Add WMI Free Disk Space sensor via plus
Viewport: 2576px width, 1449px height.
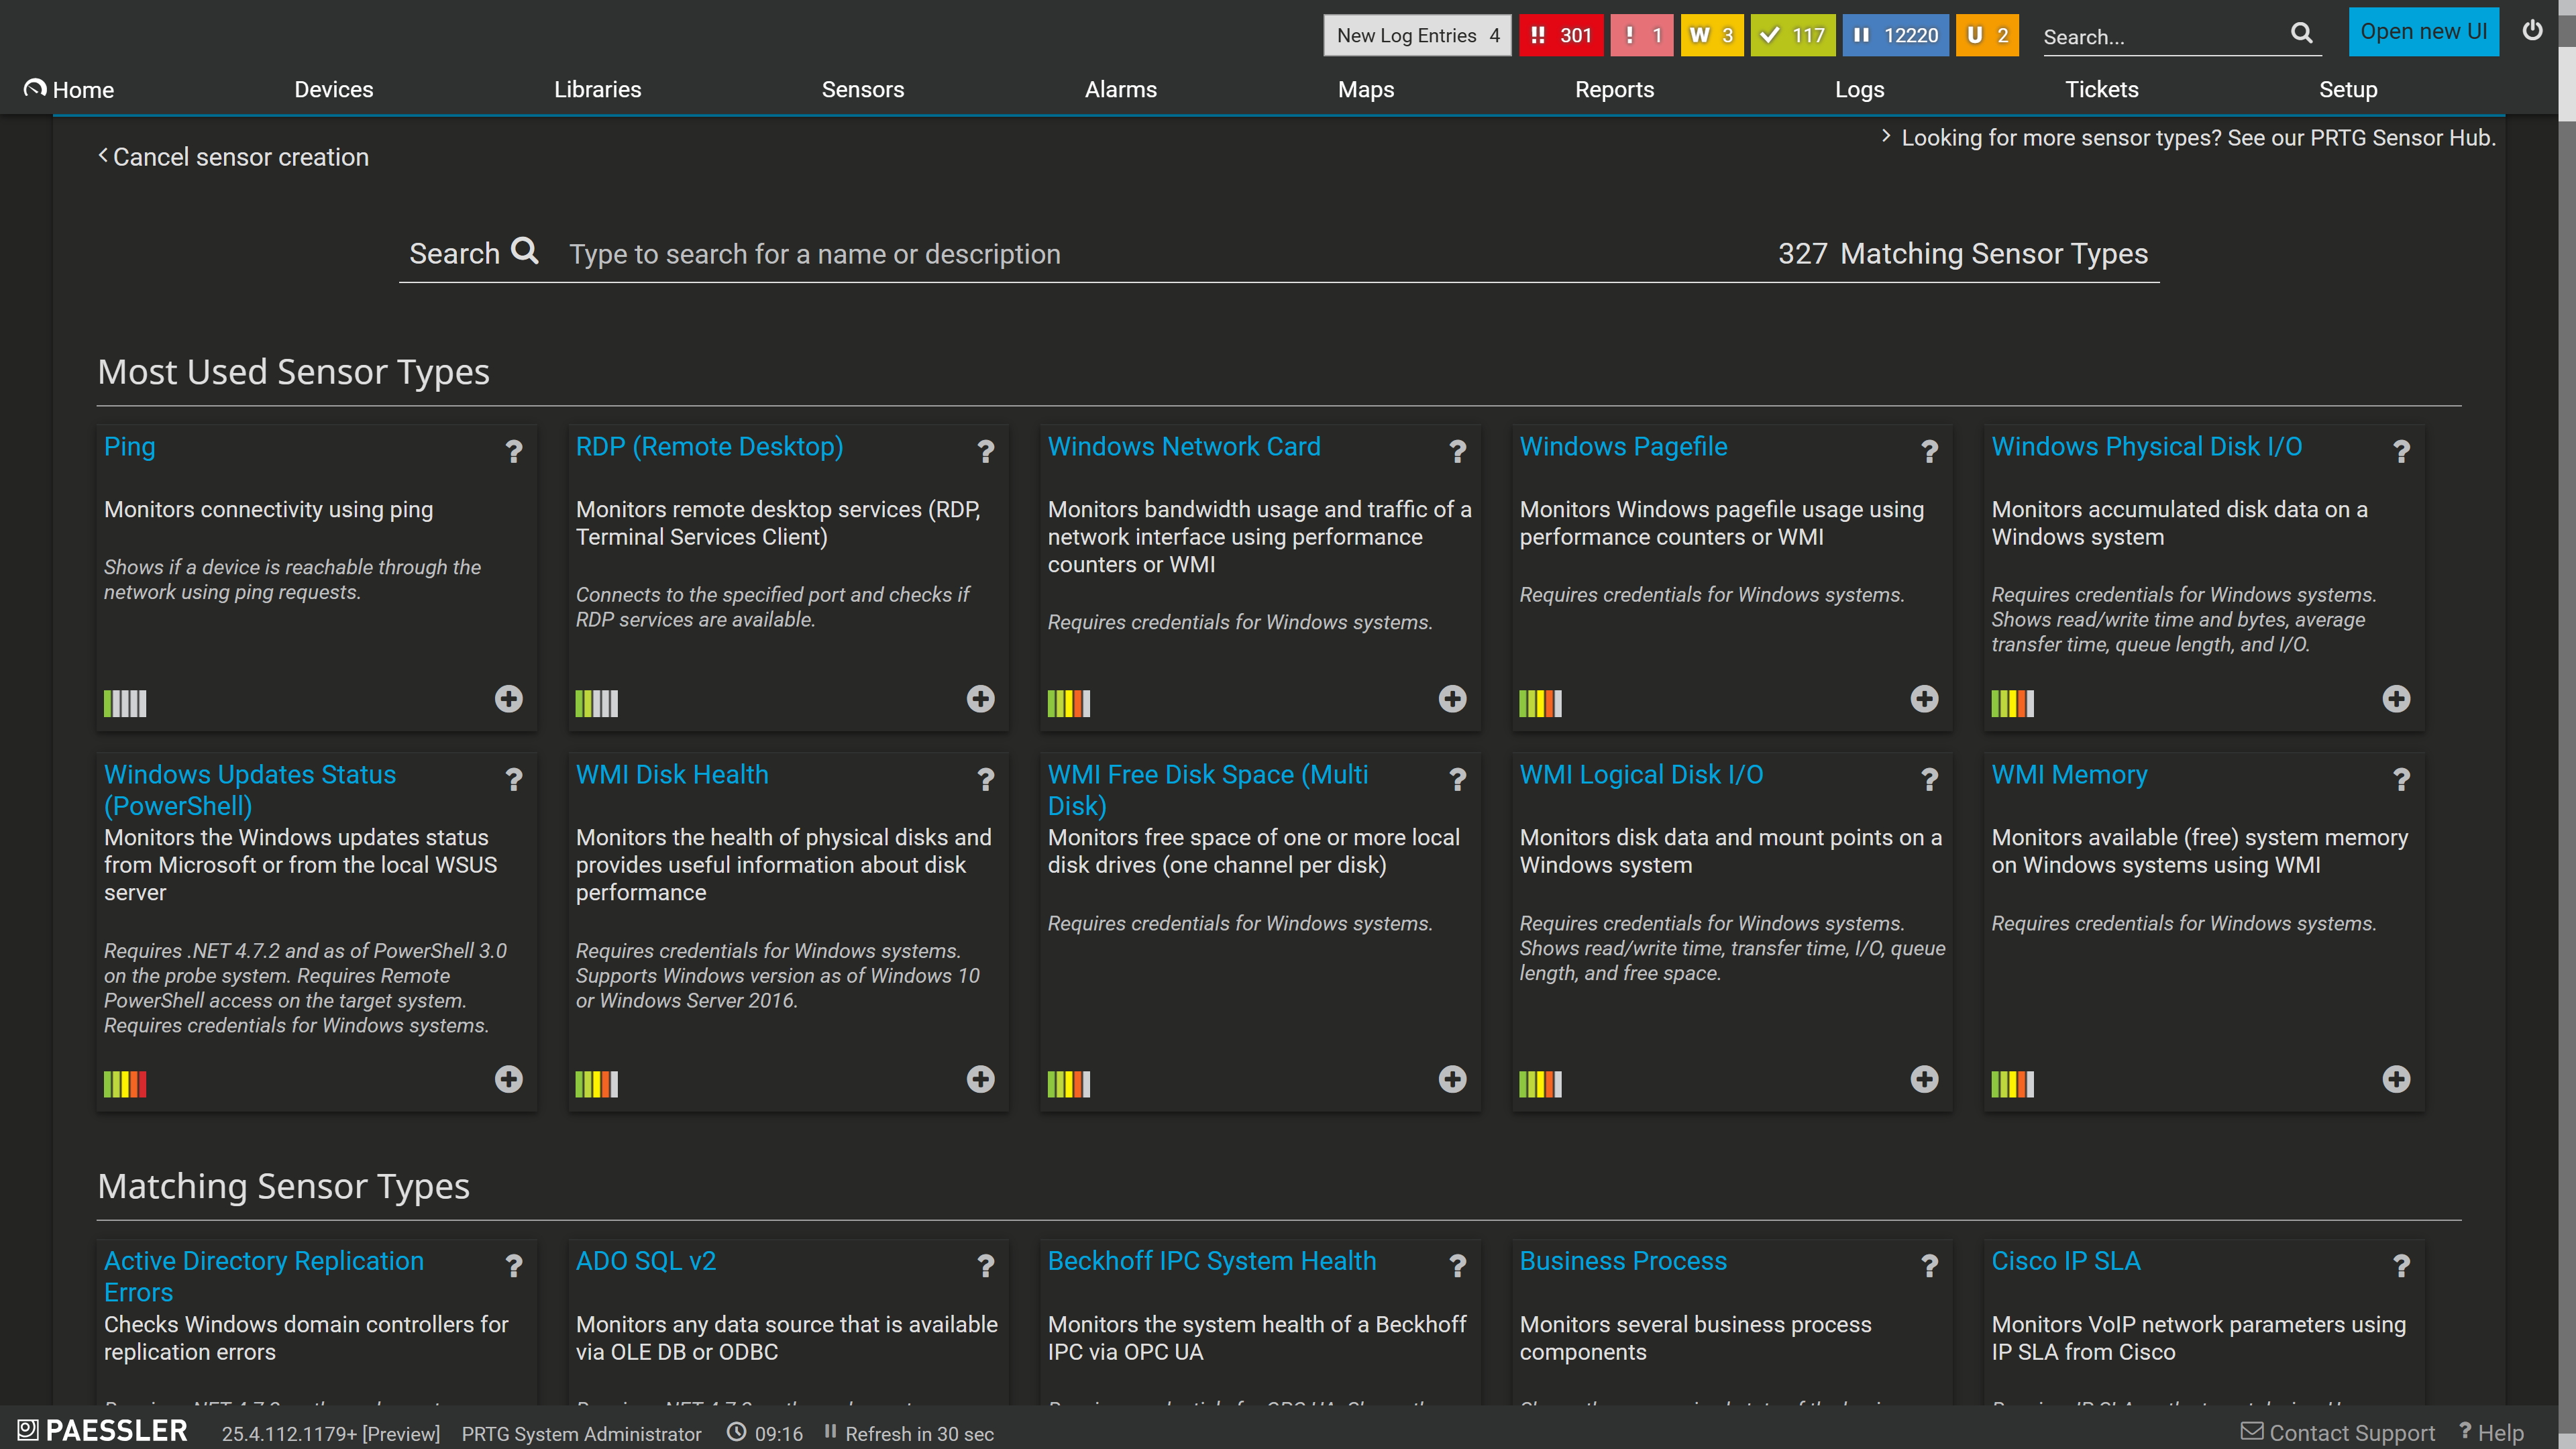[1453, 1079]
